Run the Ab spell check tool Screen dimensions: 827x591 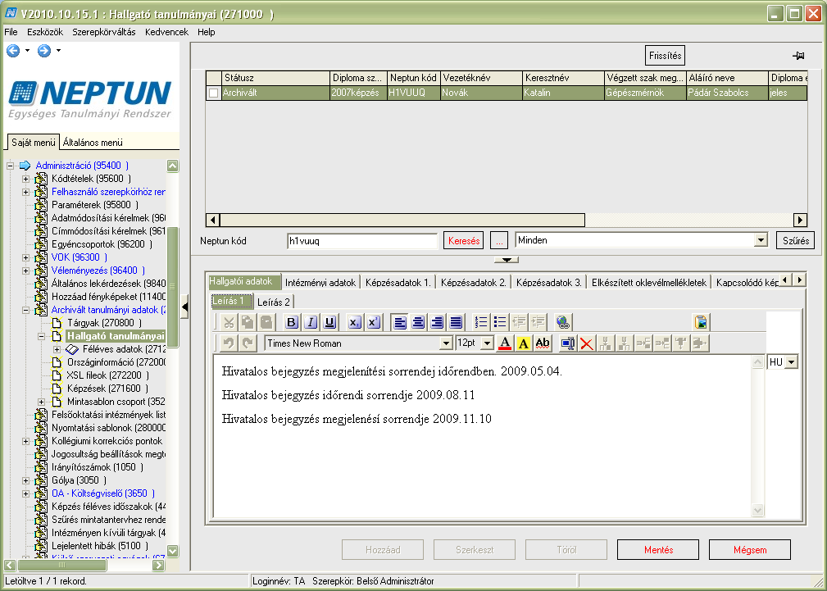click(543, 343)
